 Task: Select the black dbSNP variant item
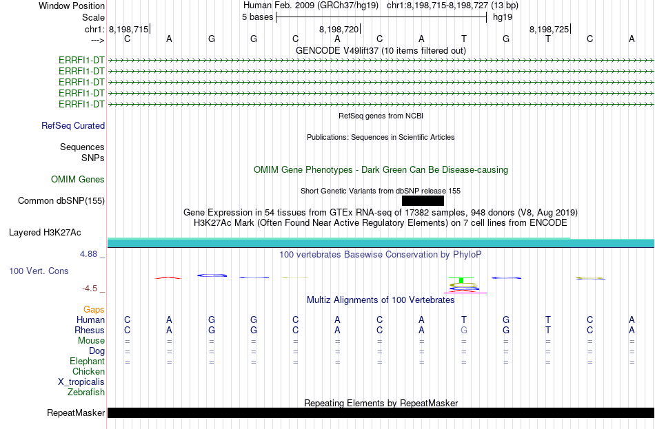[423, 201]
